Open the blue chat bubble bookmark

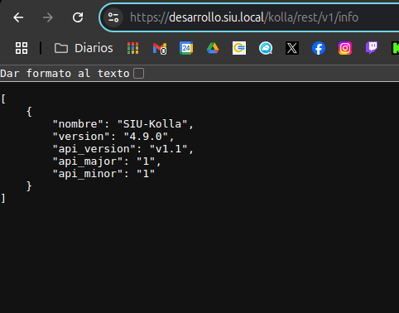pos(266,48)
